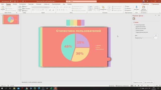Select Solid fill (Сплошная заливка) radio

tap(135, 25)
